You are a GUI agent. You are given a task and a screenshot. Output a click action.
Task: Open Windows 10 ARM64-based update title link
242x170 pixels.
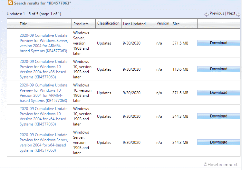tap(44, 93)
